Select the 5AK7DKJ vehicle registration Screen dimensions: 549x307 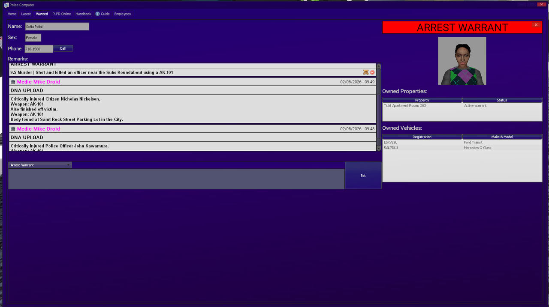click(x=391, y=148)
